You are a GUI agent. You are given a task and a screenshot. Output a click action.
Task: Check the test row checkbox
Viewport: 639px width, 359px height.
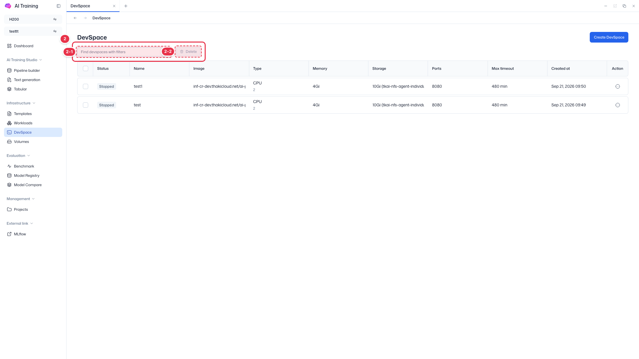coord(86,105)
